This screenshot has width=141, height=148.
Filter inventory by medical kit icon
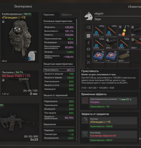tap(89, 49)
